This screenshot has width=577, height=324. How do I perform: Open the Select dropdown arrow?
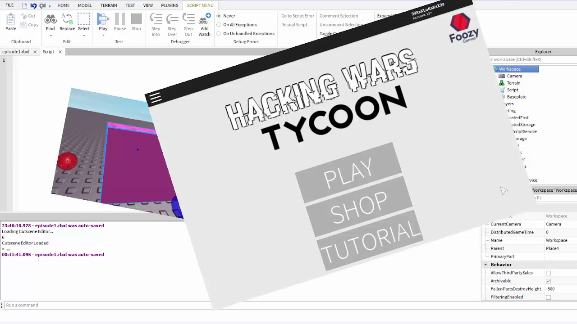[84, 36]
